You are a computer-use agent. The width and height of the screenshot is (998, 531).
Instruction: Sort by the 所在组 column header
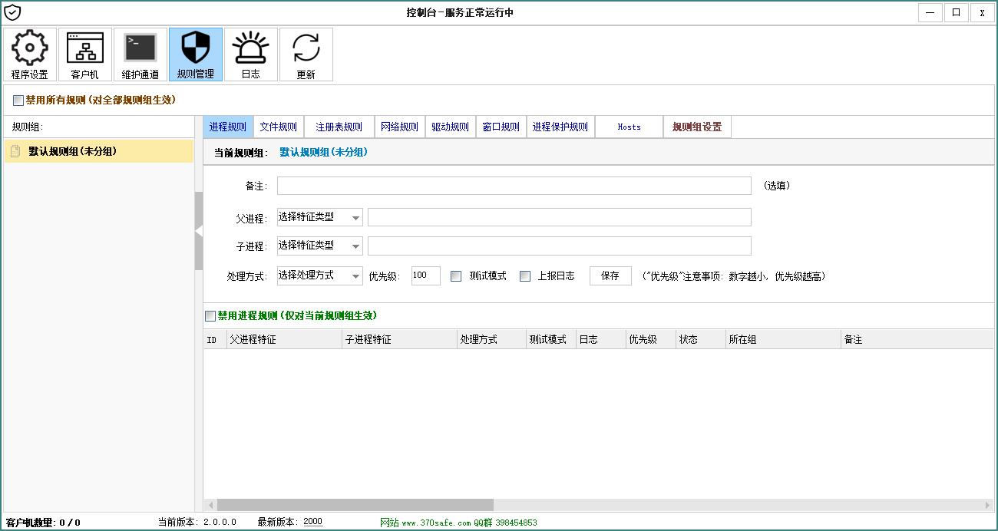784,339
